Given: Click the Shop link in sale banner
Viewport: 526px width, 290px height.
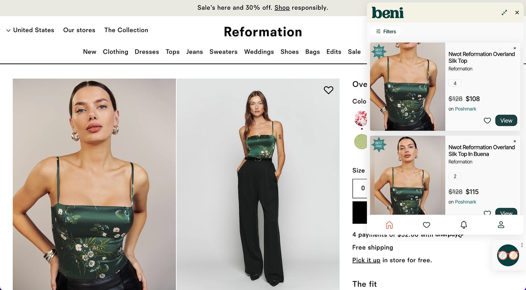Looking at the screenshot, I should tap(282, 8).
